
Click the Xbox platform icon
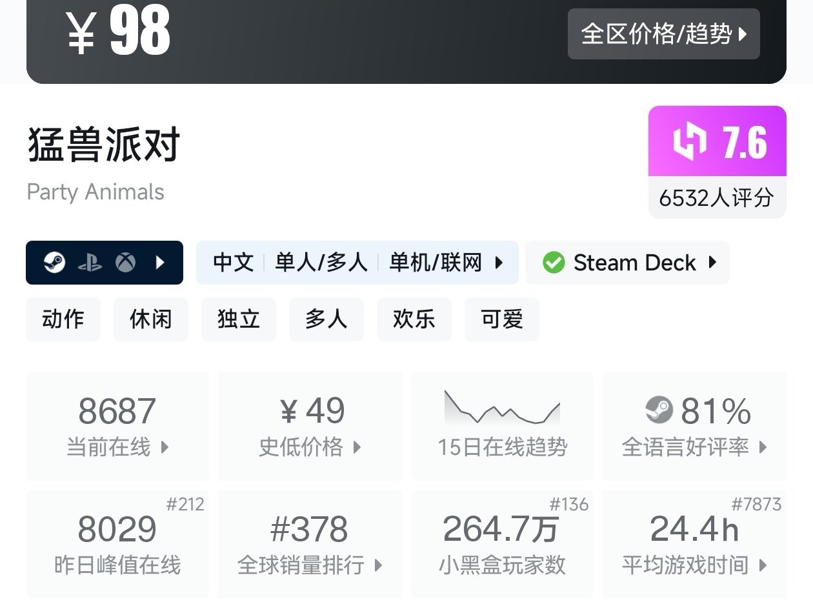pyautogui.click(x=125, y=263)
